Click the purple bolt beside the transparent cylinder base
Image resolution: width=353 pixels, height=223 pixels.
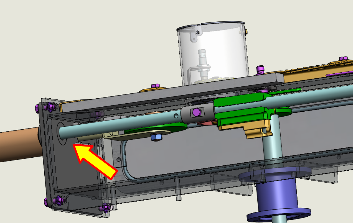[x=260, y=70]
